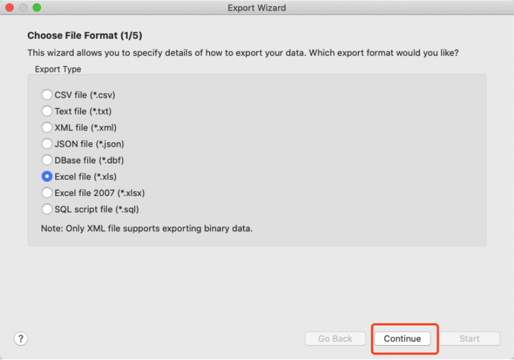
Task: Choose the Text file (*.txt) format
Action: pyautogui.click(x=47, y=111)
